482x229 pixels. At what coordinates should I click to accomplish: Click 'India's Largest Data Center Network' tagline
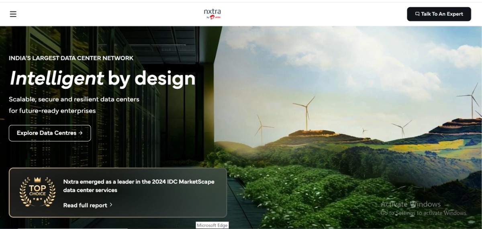(71, 58)
